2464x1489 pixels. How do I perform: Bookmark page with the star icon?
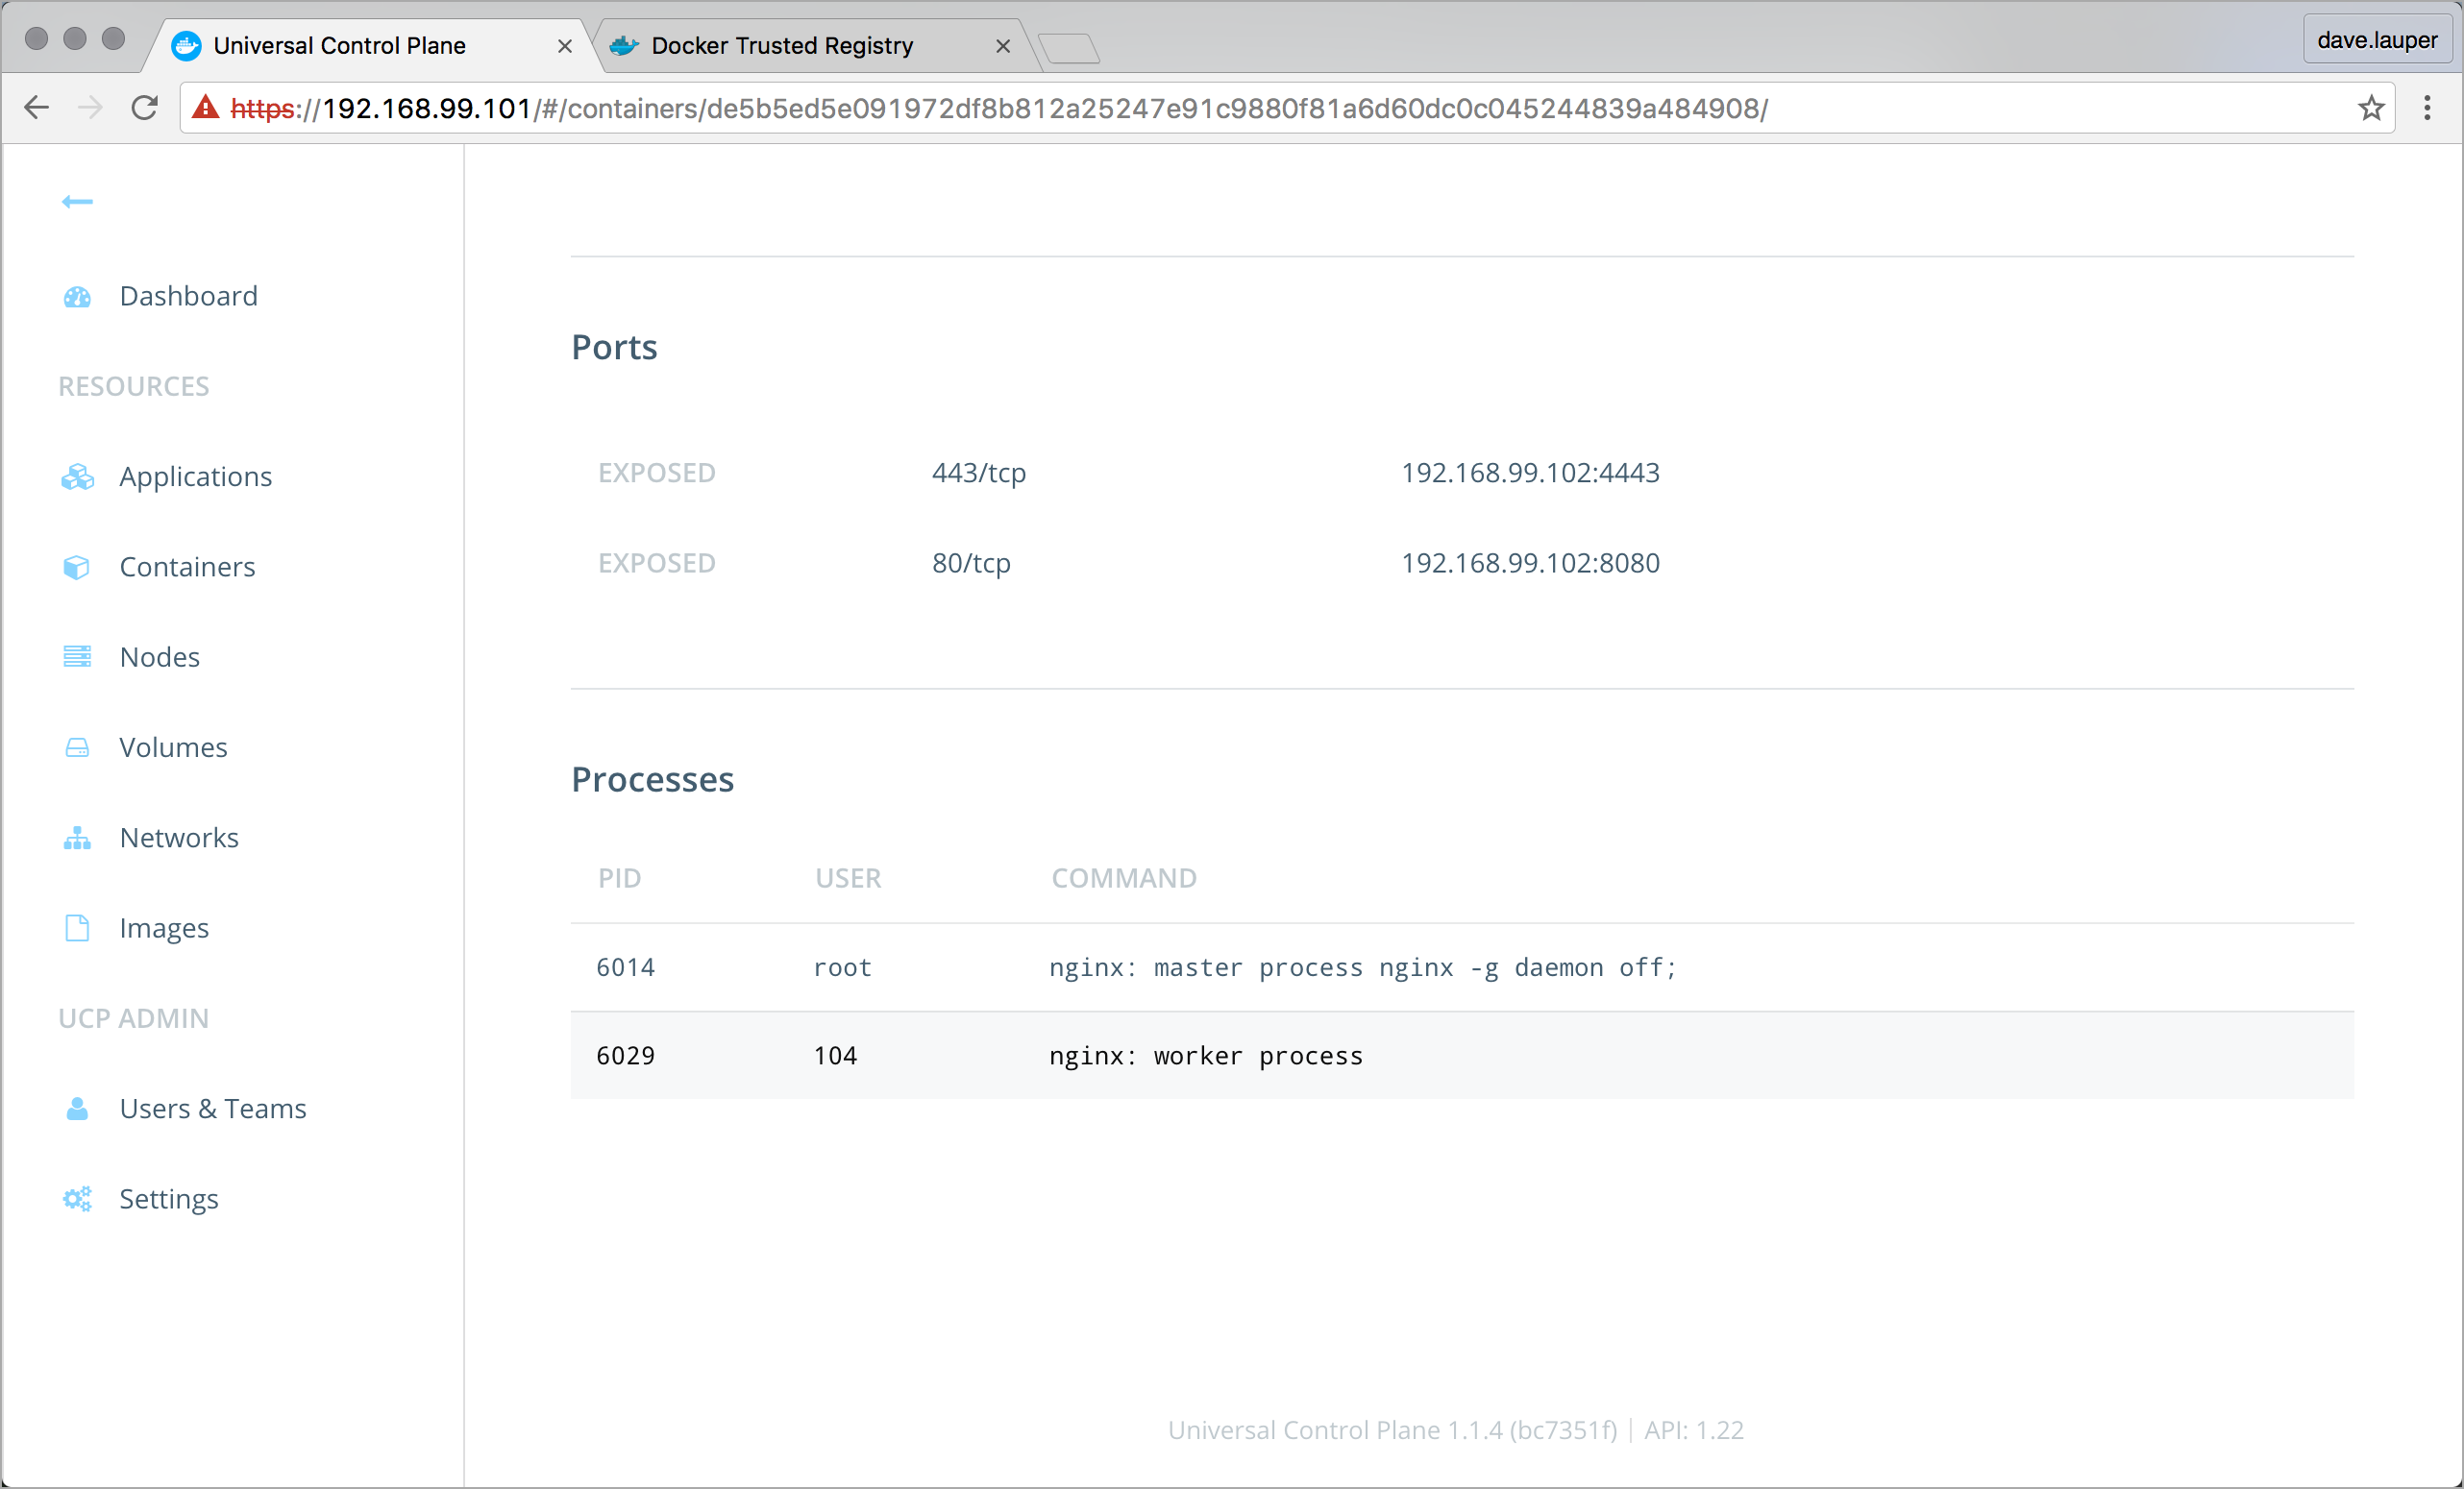pyautogui.click(x=2371, y=108)
